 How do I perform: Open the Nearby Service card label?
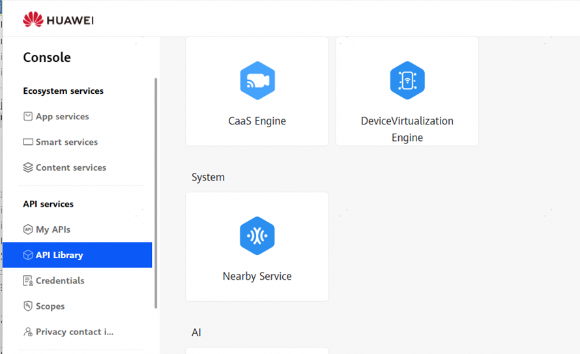tap(257, 276)
